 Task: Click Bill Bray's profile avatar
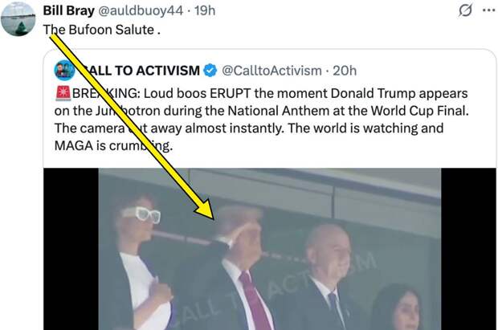point(18,19)
